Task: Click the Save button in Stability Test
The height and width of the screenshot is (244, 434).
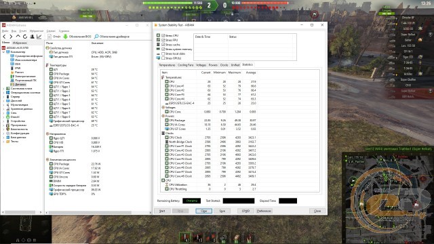Action: 222,211
